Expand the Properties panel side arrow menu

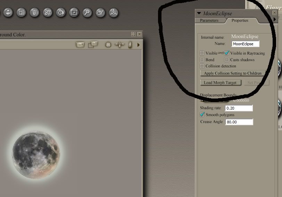(x=275, y=20)
